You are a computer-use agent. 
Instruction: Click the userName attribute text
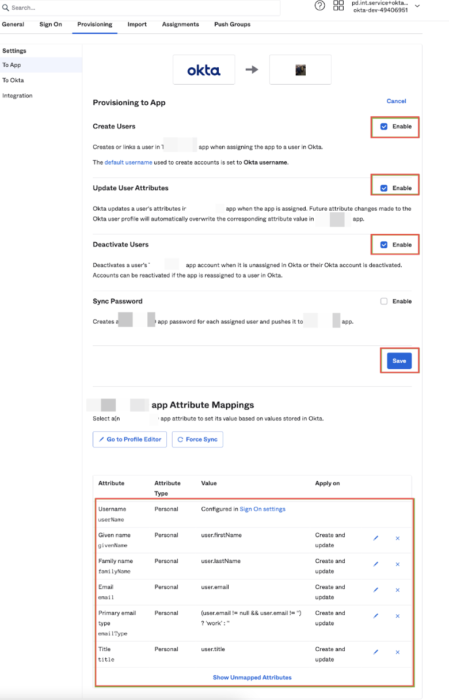point(111,519)
